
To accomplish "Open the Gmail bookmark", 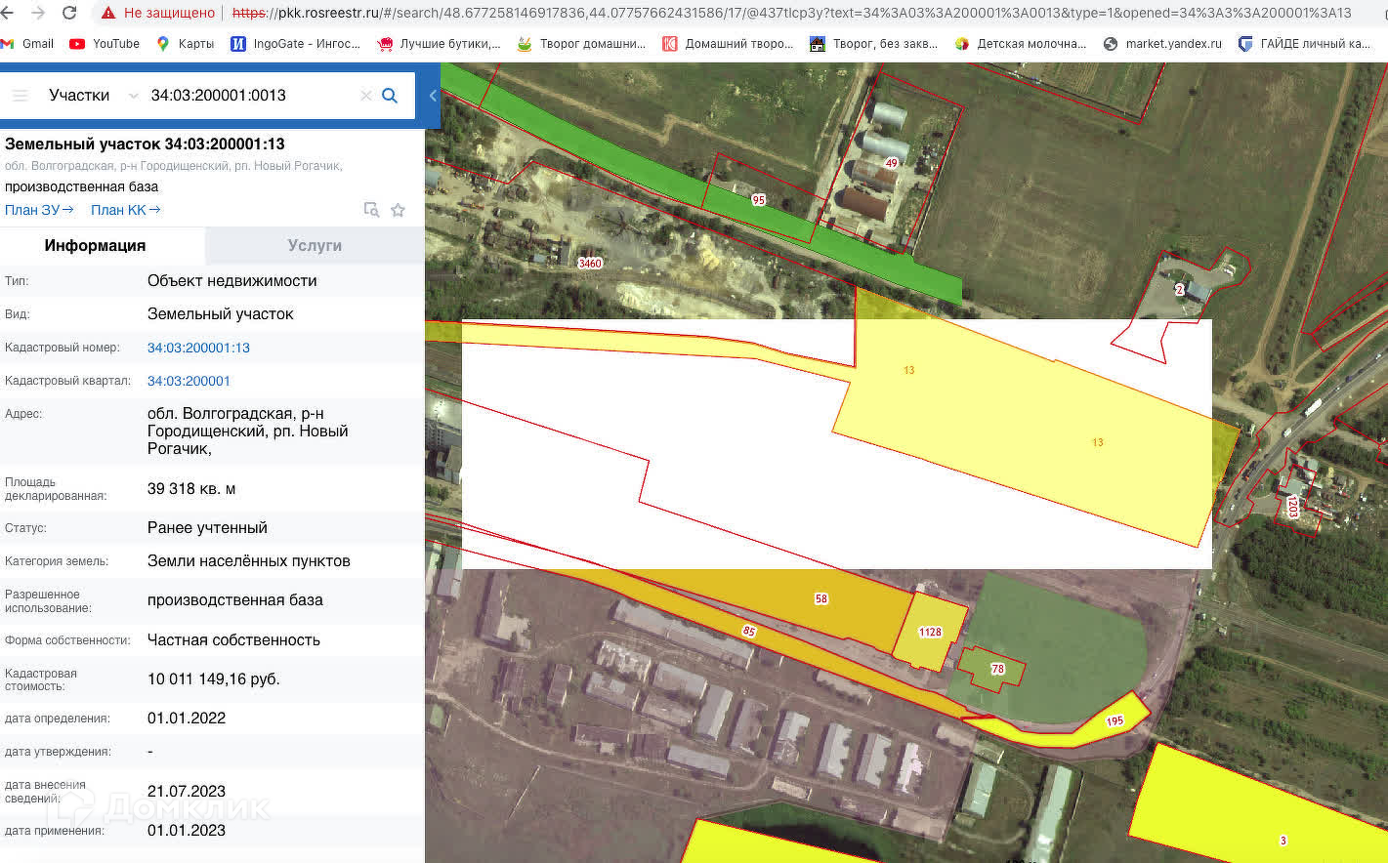I will coord(27,44).
